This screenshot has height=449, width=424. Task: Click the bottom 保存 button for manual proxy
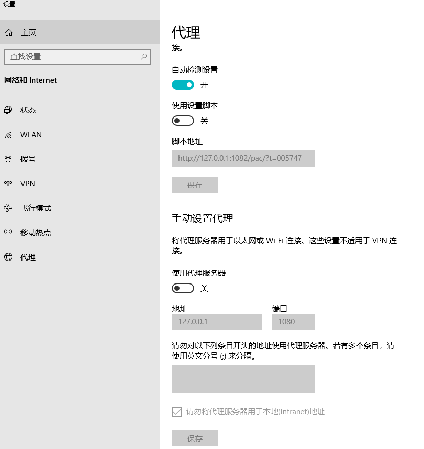point(195,438)
